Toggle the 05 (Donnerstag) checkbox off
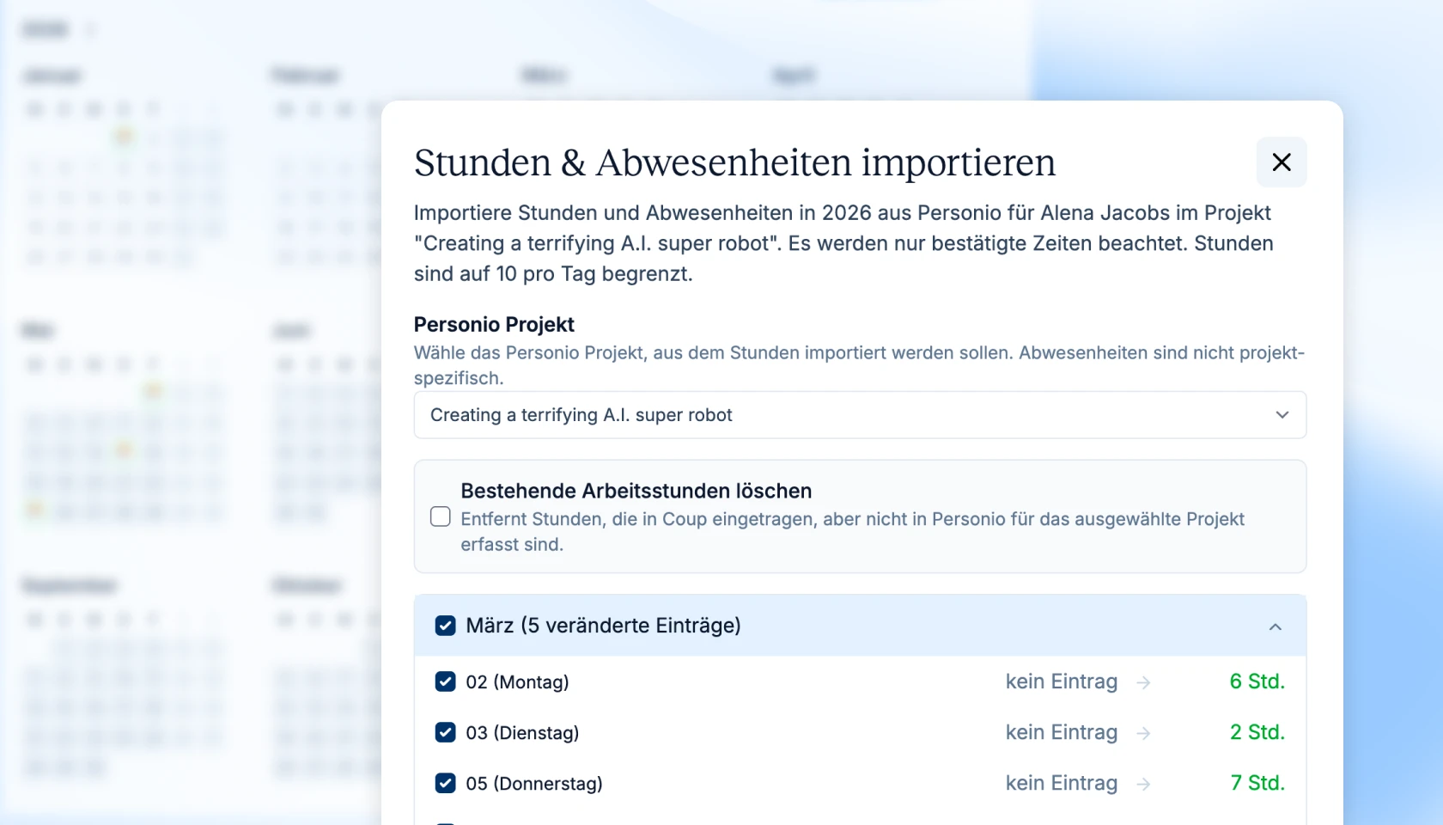 coord(445,783)
